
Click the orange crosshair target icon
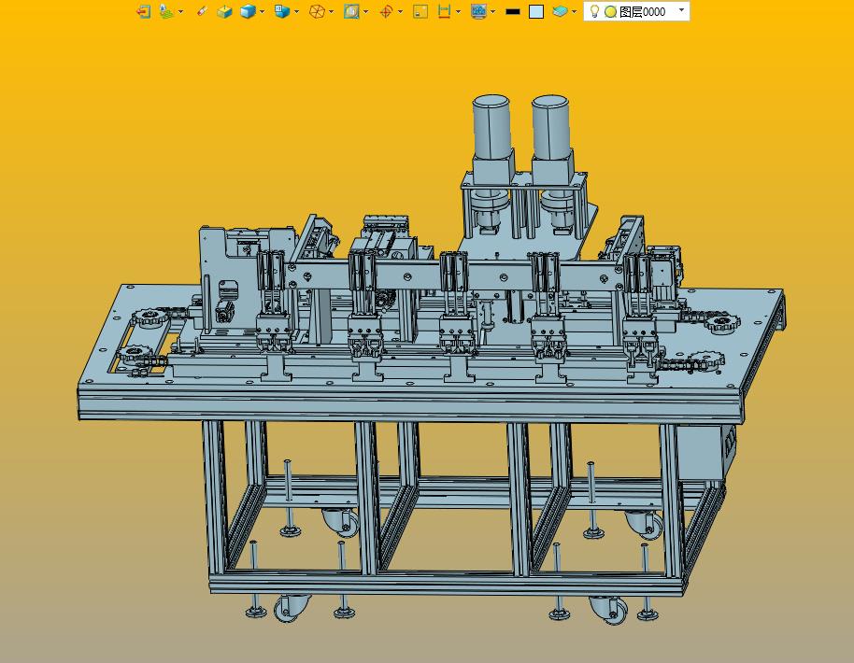pyautogui.click(x=386, y=11)
